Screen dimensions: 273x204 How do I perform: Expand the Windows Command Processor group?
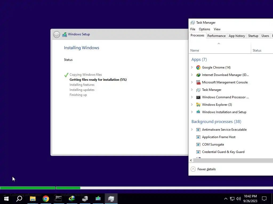[x=192, y=97]
